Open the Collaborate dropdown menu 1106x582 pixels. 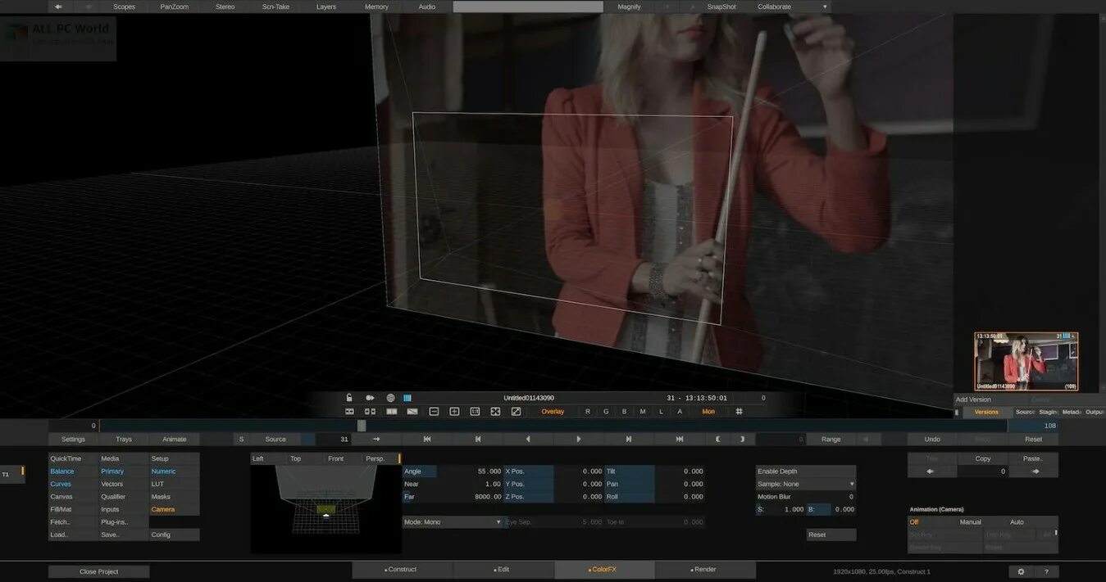[793, 7]
